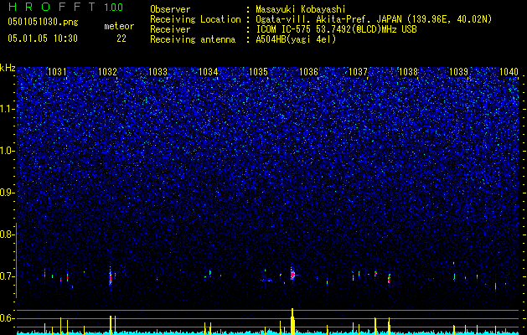Click the Receiving antenna label
The image size is (527, 335).
[193, 39]
